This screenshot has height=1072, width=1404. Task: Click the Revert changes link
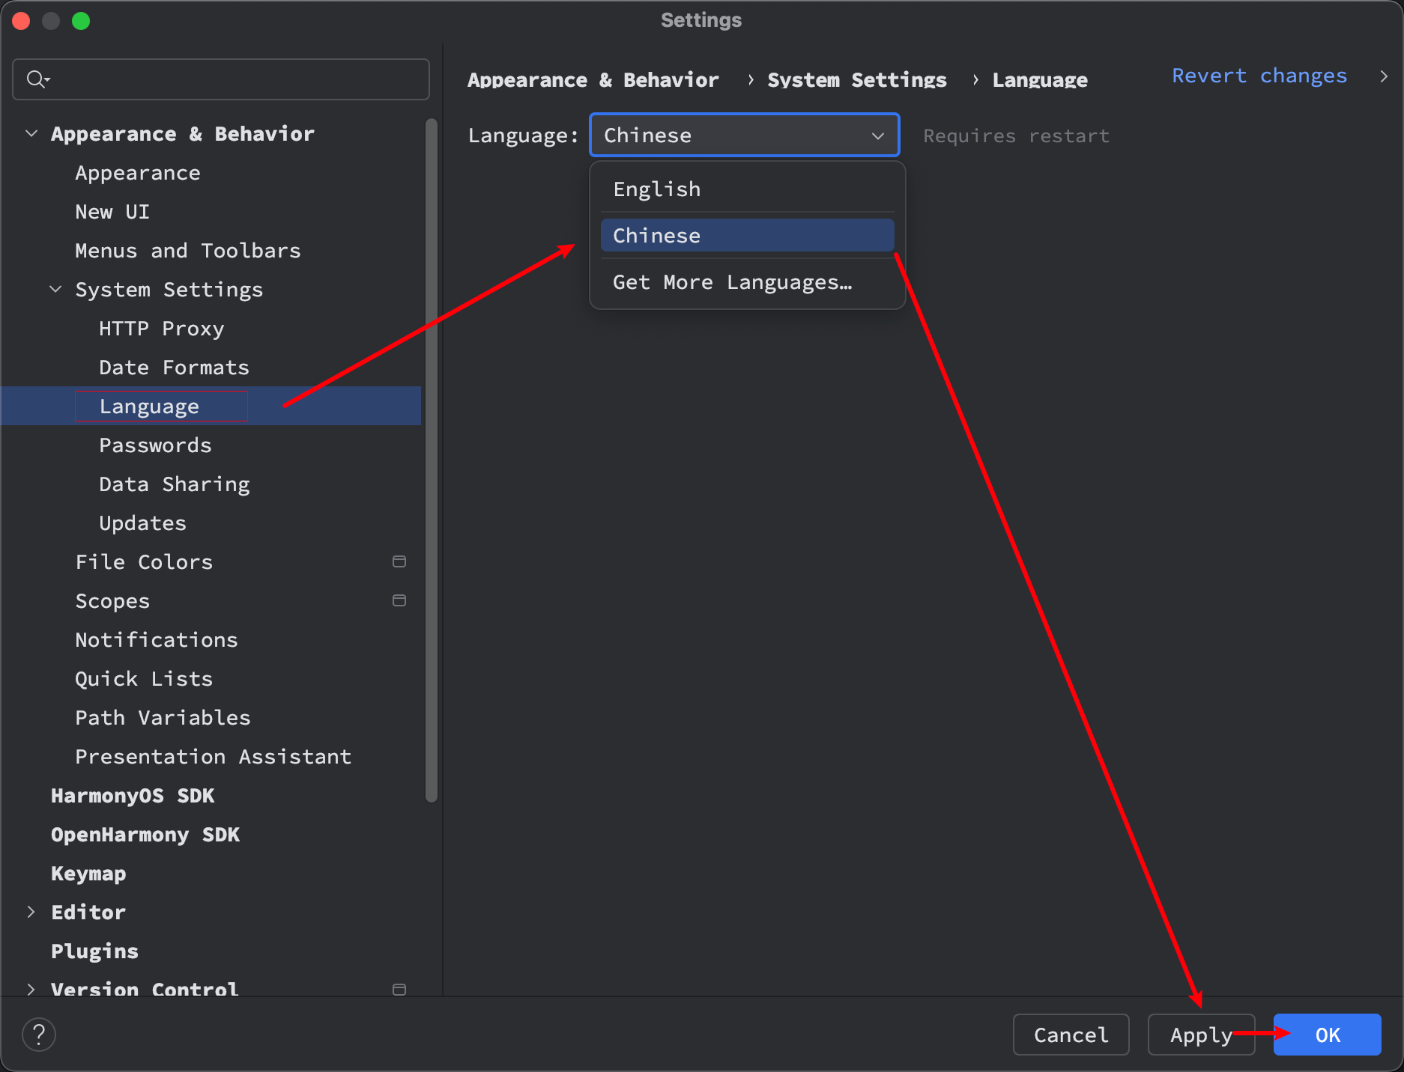click(x=1259, y=76)
